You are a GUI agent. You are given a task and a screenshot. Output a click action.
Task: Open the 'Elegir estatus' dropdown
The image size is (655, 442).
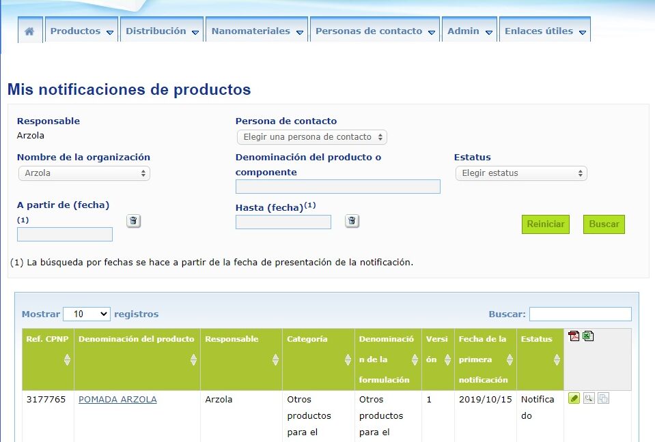520,173
